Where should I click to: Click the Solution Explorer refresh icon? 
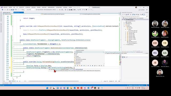(135, 14)
